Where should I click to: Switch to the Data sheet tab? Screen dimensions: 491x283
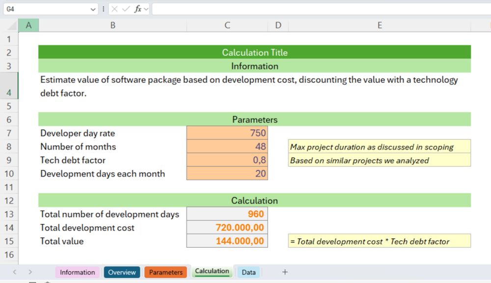(x=248, y=272)
